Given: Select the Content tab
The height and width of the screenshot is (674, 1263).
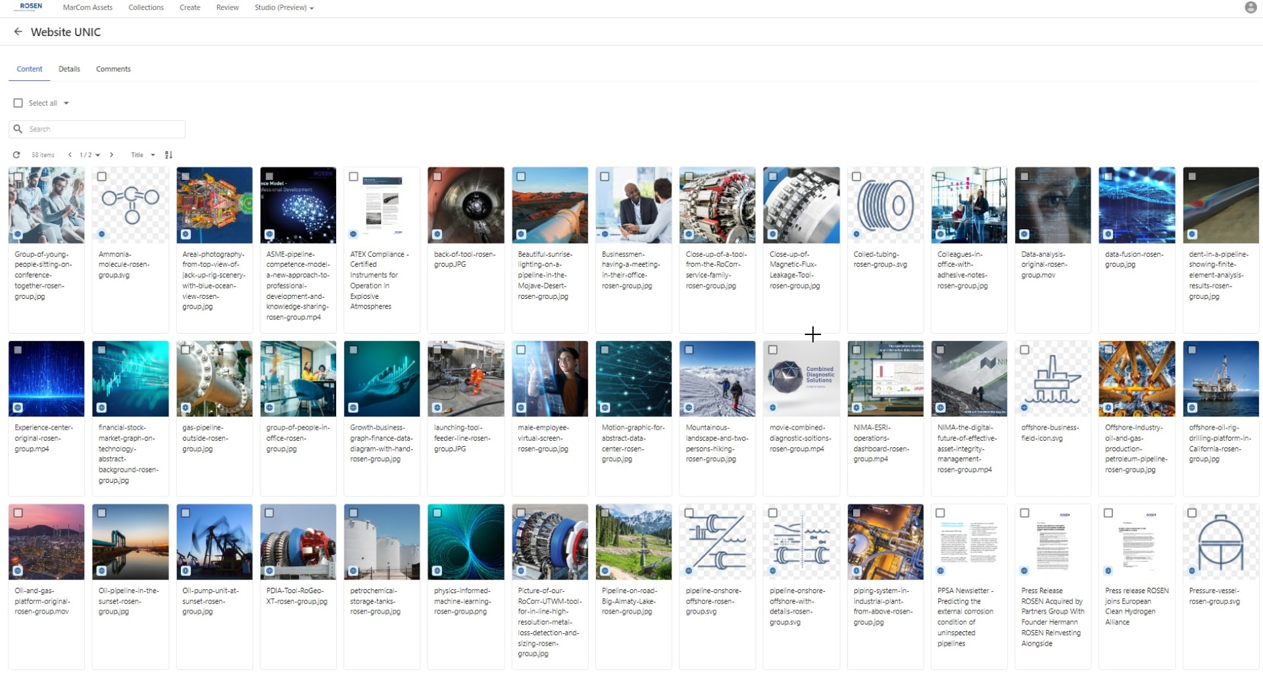Looking at the screenshot, I should point(30,69).
